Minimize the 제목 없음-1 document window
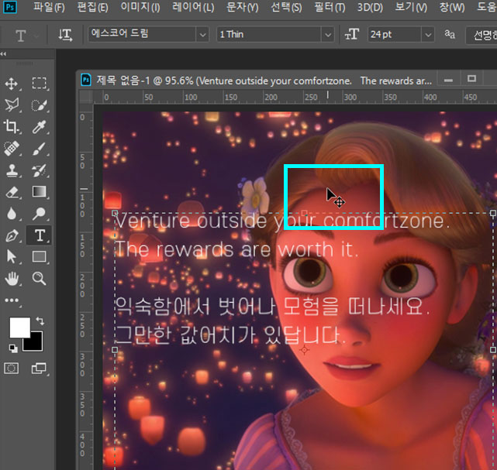497x470 pixels. click(x=448, y=80)
